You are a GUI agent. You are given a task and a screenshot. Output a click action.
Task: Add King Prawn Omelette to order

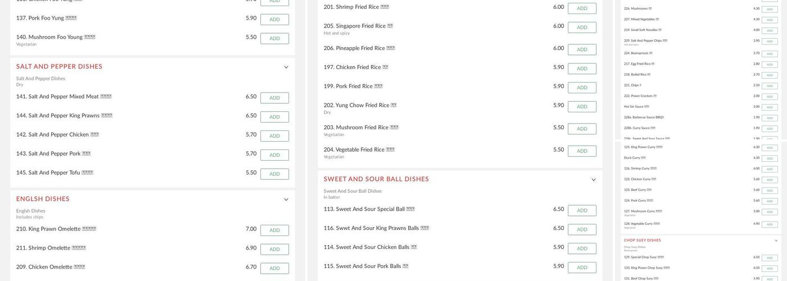click(x=274, y=230)
